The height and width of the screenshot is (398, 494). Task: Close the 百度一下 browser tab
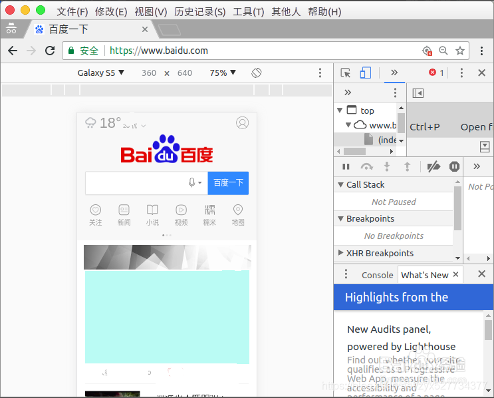pos(145,29)
